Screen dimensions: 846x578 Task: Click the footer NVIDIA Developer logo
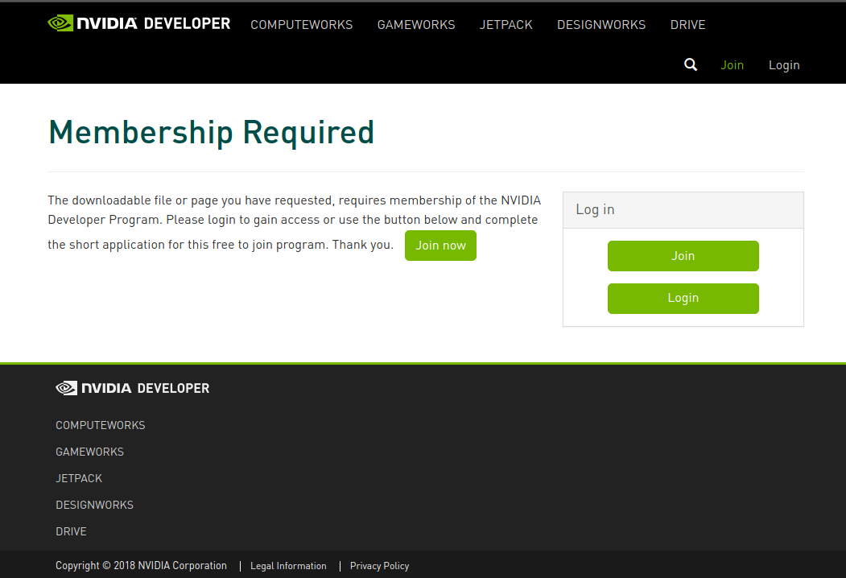[133, 388]
